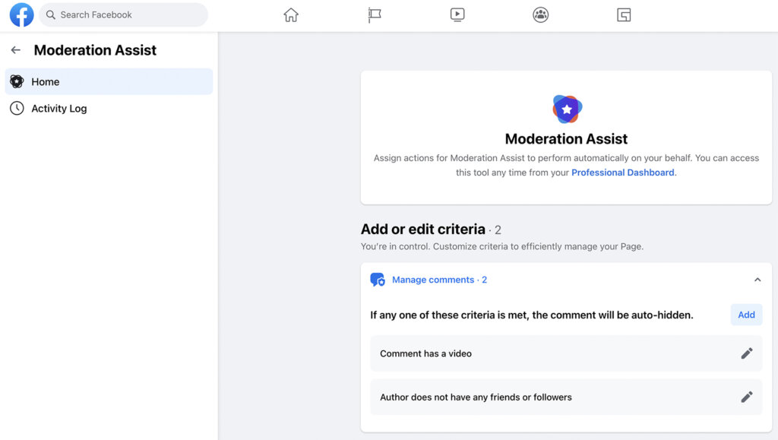Click the back arrow next to Moderation Assist
778x440 pixels.
(15, 50)
